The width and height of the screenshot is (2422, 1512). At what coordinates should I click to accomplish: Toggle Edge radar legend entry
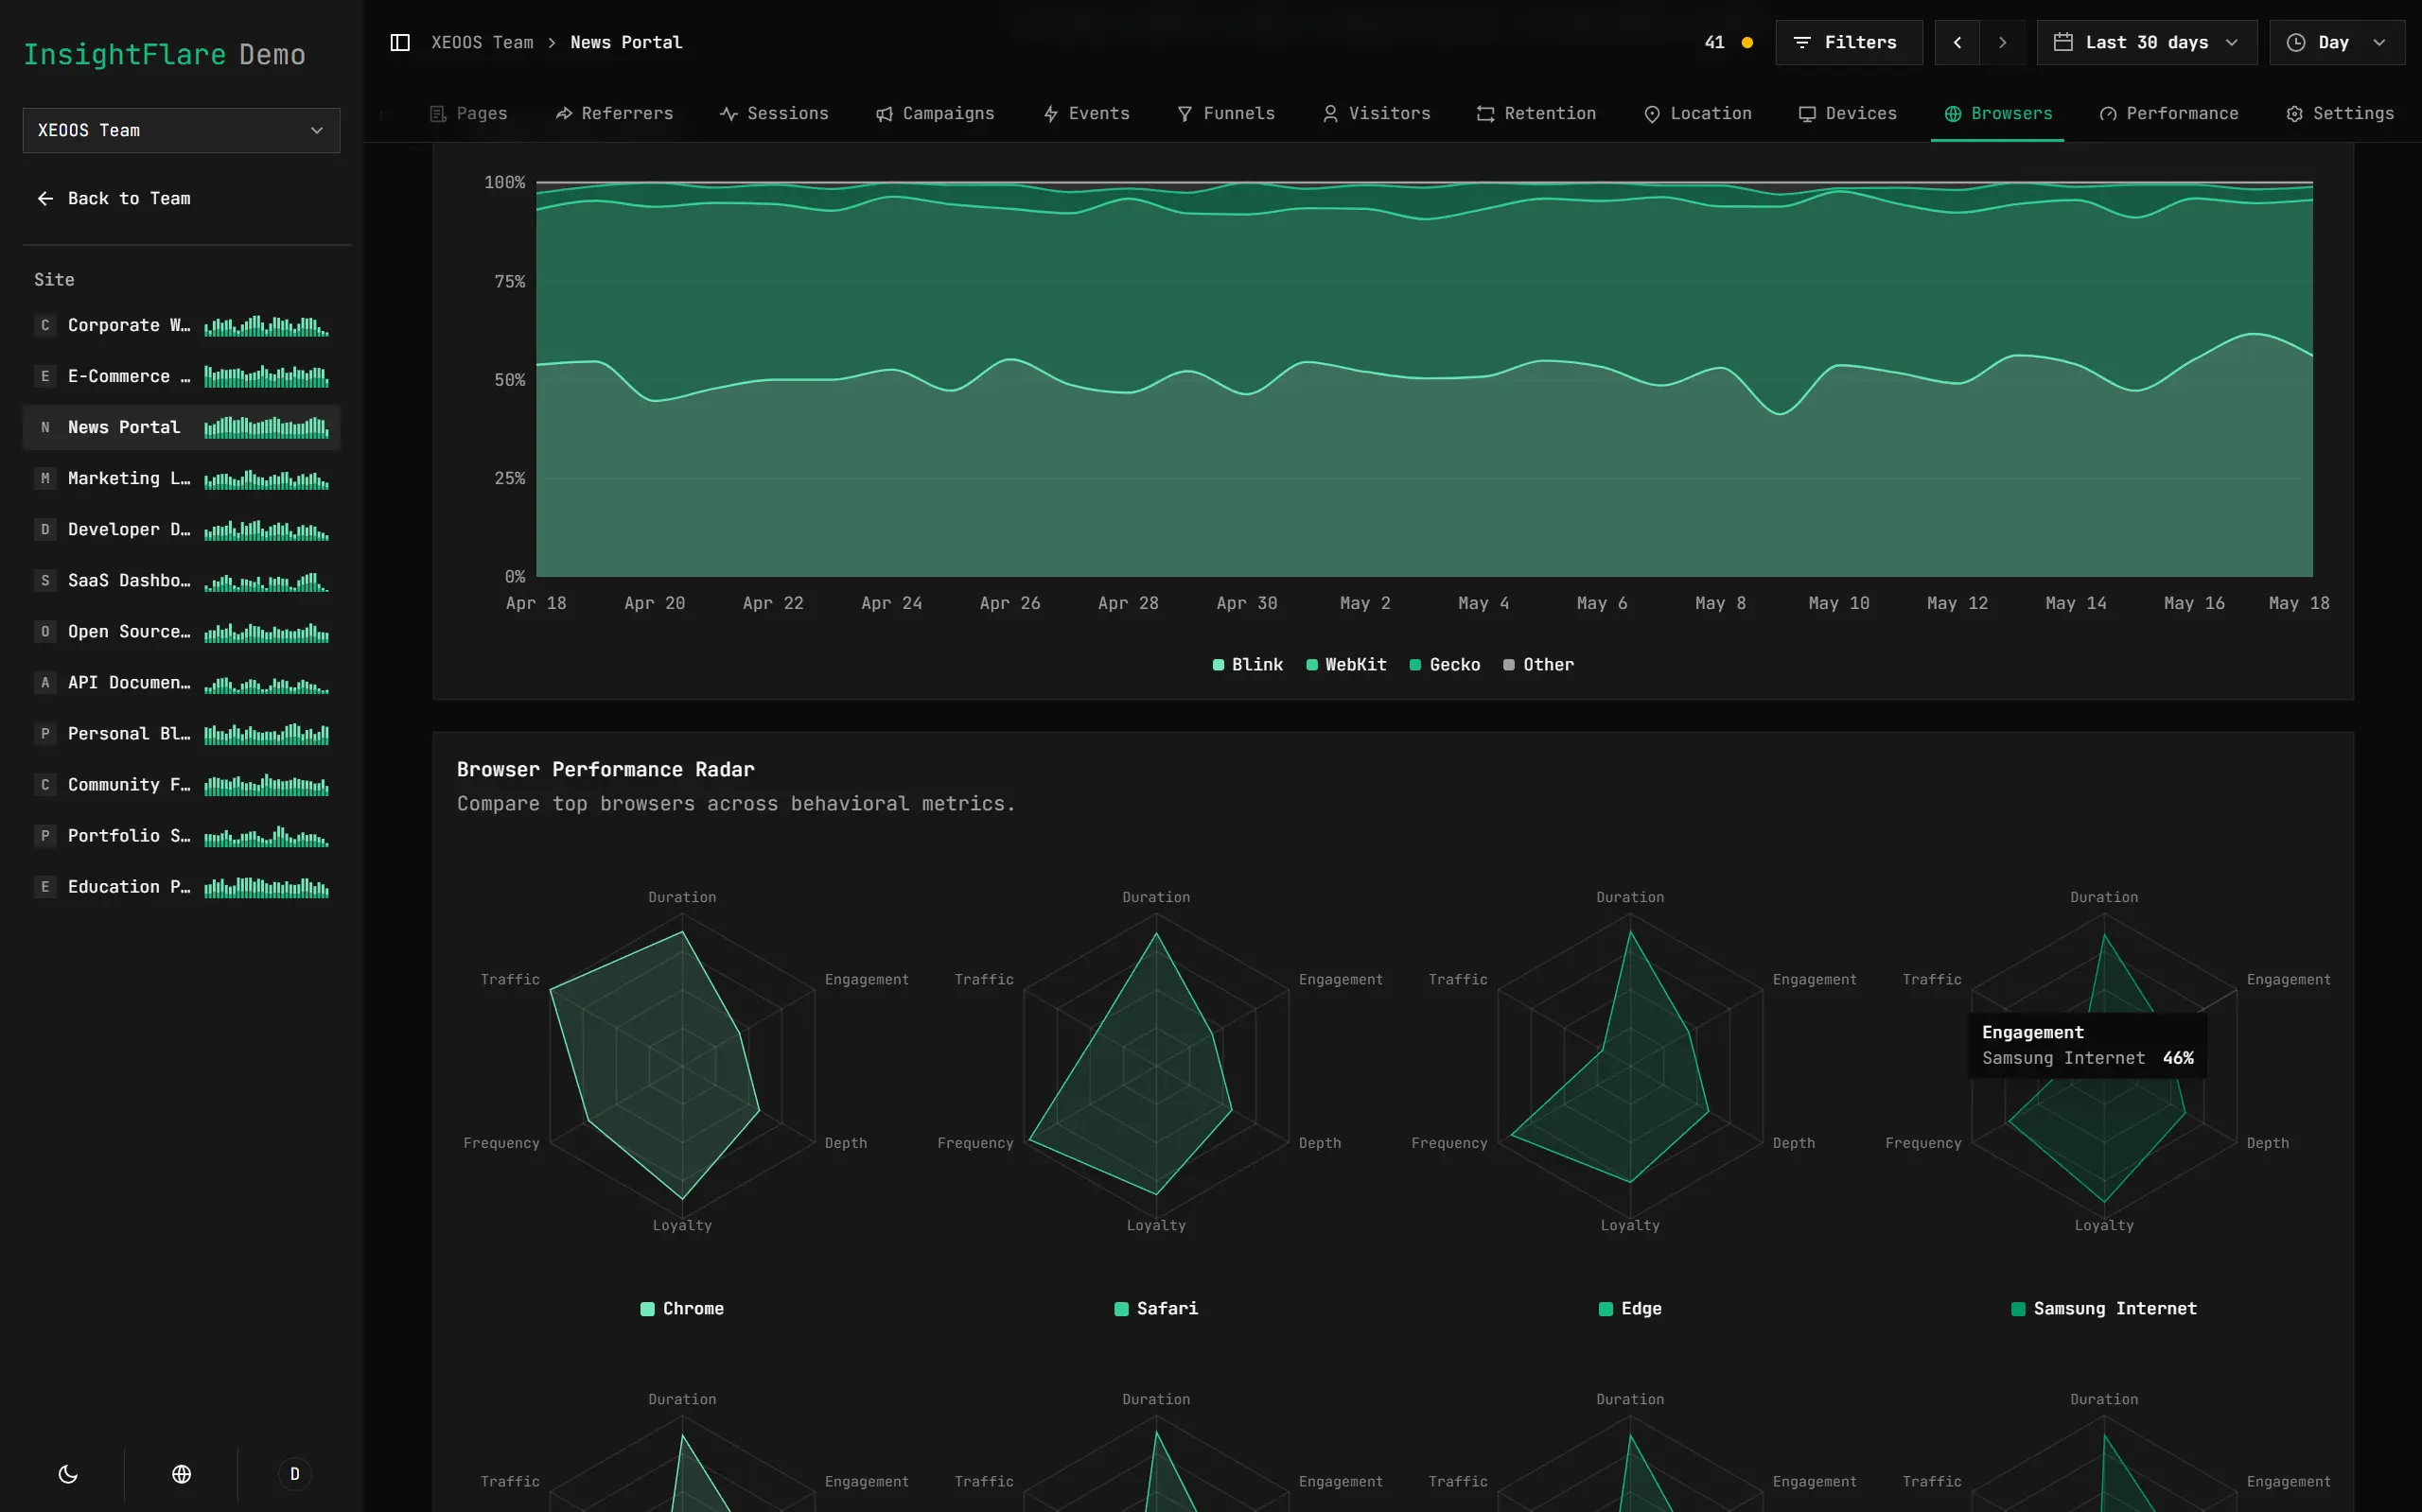1631,1309
